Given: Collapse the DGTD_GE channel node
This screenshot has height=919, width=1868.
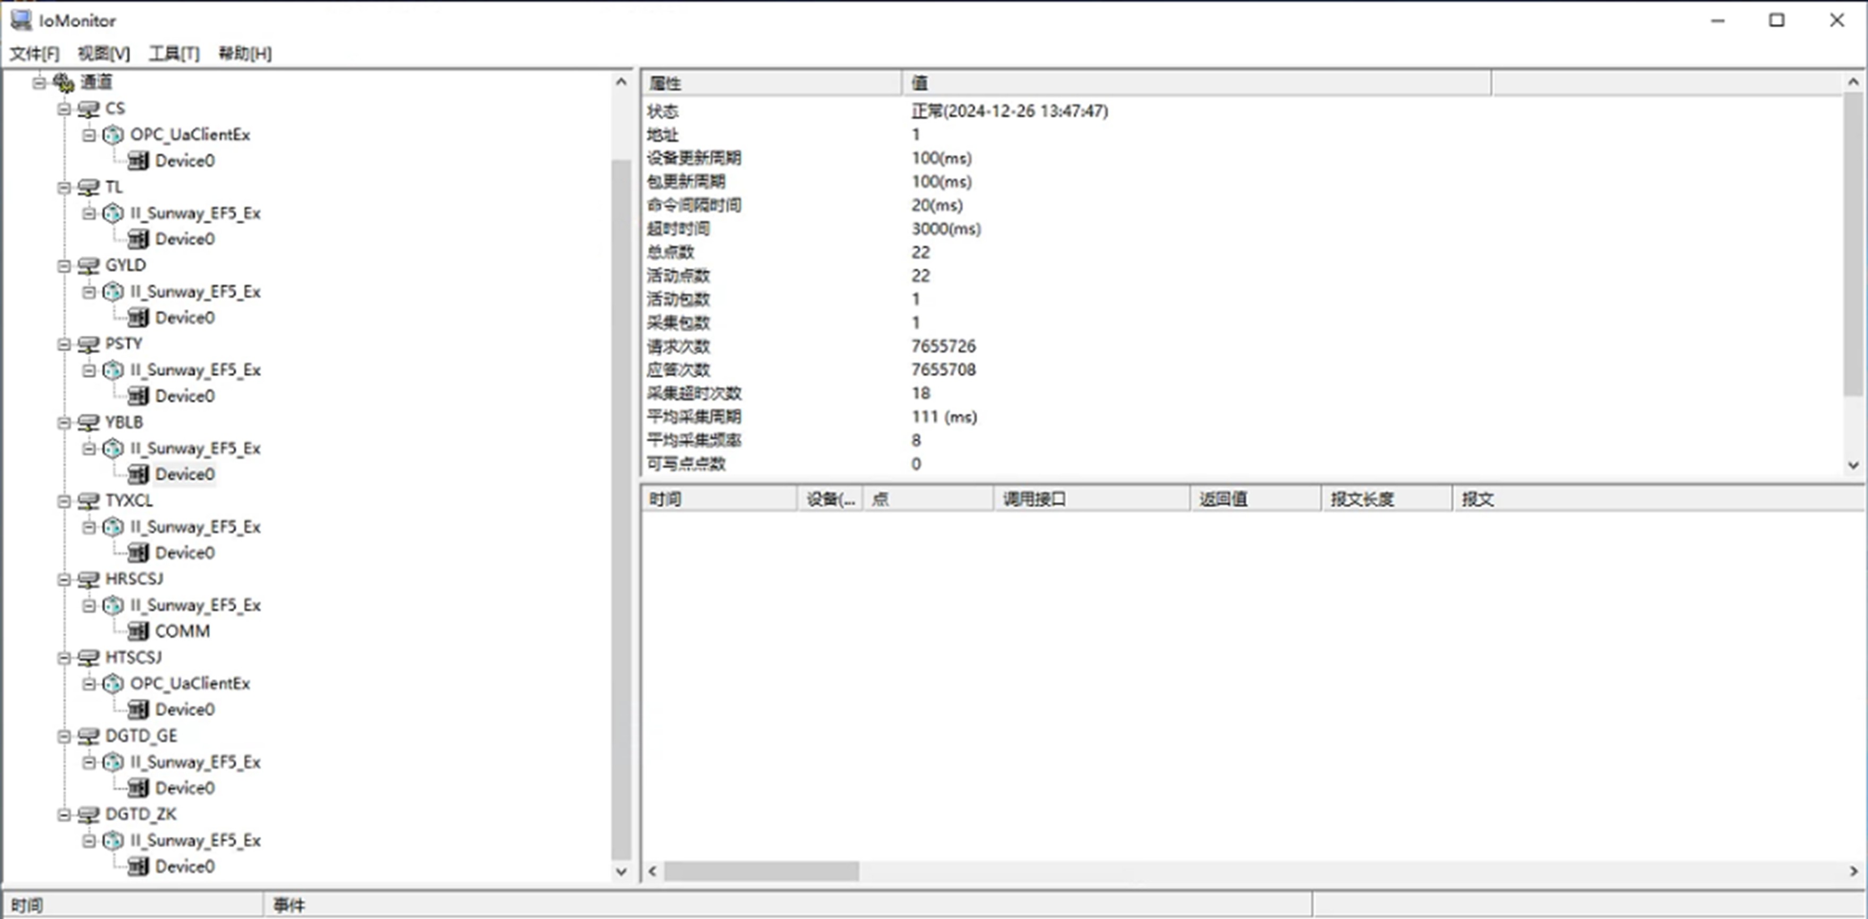Looking at the screenshot, I should (64, 736).
